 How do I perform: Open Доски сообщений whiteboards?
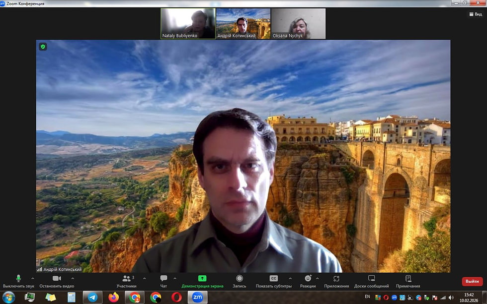tap(372, 281)
